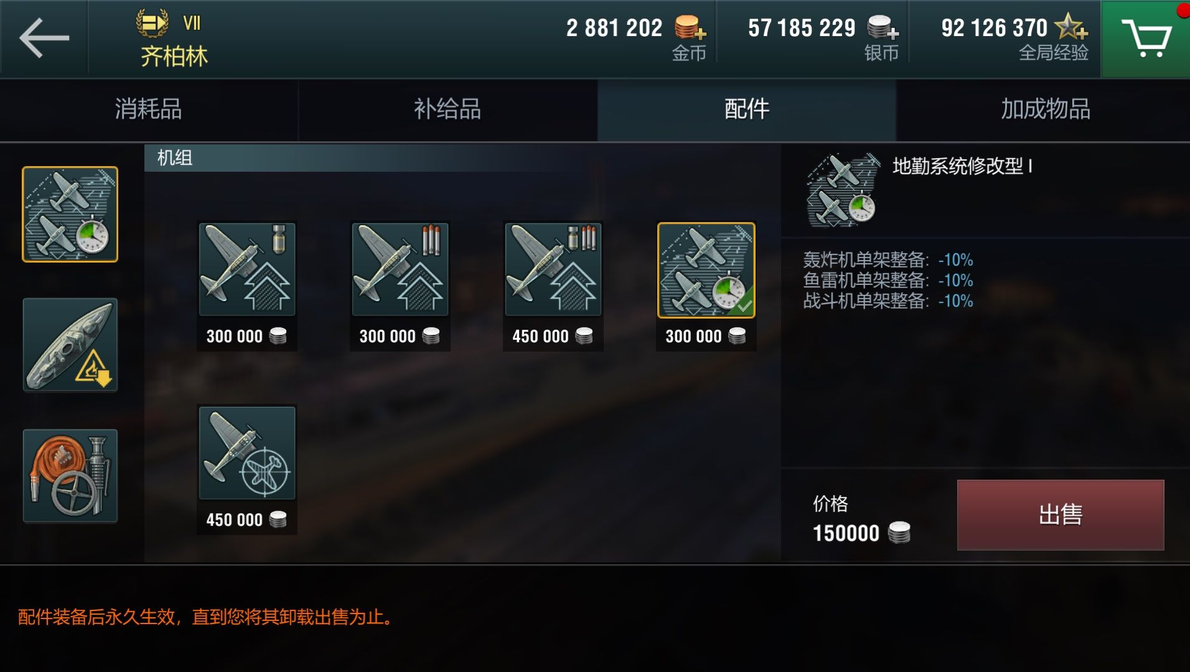1190x672 pixels.
Task: Select the ship fire-protection category icon
Action: click(x=70, y=345)
